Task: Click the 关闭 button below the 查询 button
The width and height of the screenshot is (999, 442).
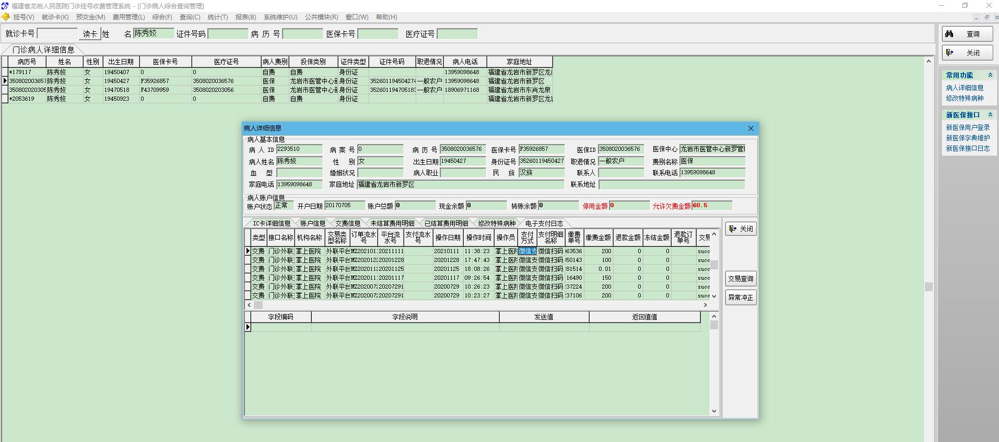Action: (967, 53)
